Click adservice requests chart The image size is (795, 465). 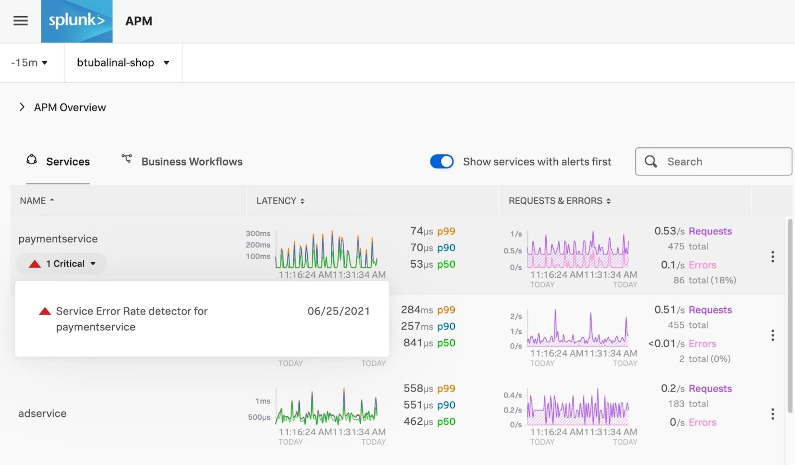(x=578, y=406)
